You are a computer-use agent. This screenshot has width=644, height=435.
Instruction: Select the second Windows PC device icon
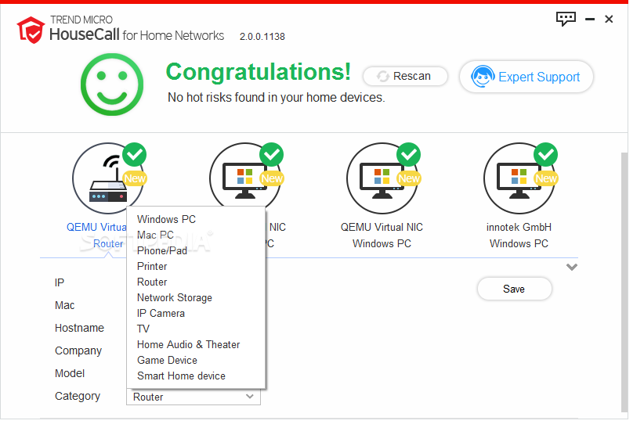(x=244, y=177)
